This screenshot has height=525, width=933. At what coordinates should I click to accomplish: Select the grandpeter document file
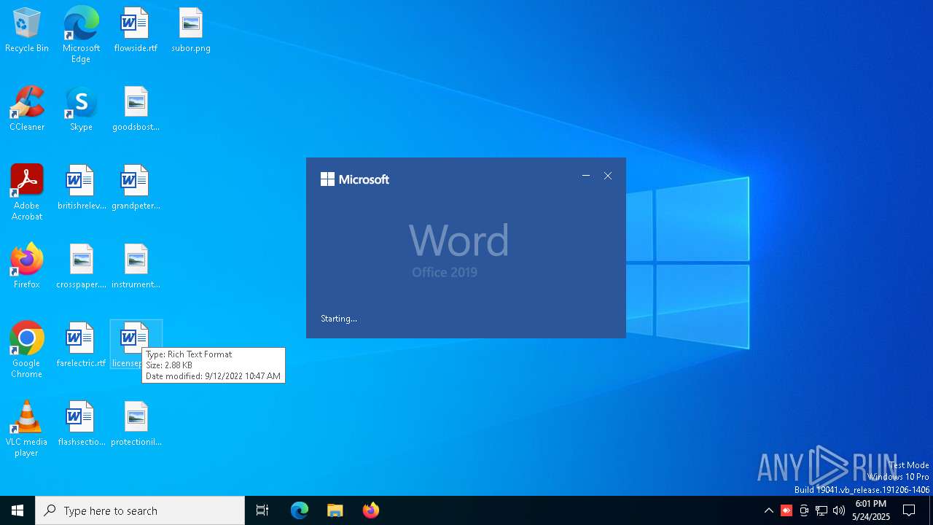point(136,187)
